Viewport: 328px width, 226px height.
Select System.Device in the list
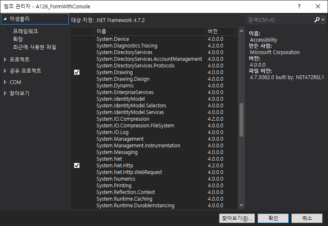(x=154, y=39)
